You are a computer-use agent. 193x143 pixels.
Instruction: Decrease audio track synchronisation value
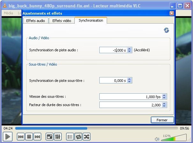click(x=129, y=51)
